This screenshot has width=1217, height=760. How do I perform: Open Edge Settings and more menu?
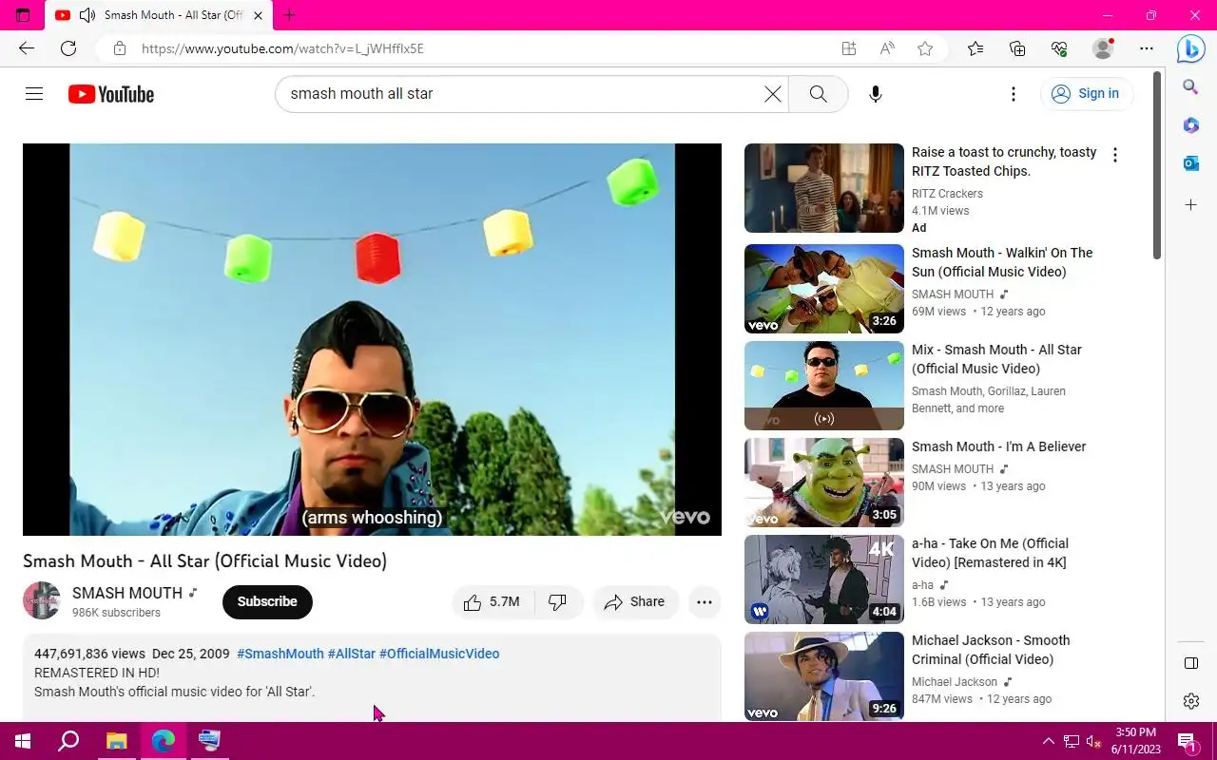click(x=1147, y=48)
